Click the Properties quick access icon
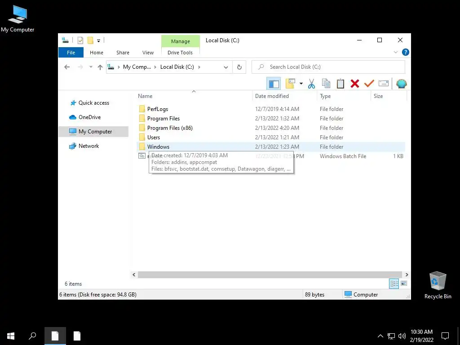 [x=80, y=40]
